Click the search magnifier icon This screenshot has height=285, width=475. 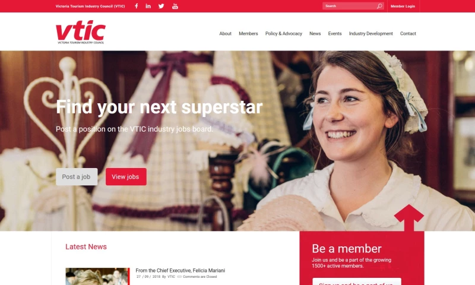(x=379, y=6)
